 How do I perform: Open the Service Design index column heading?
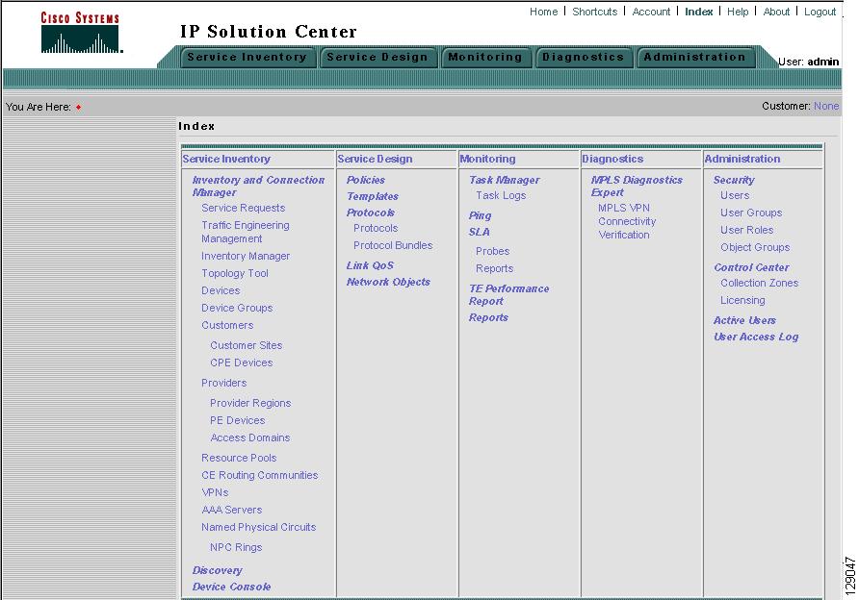coord(375,159)
